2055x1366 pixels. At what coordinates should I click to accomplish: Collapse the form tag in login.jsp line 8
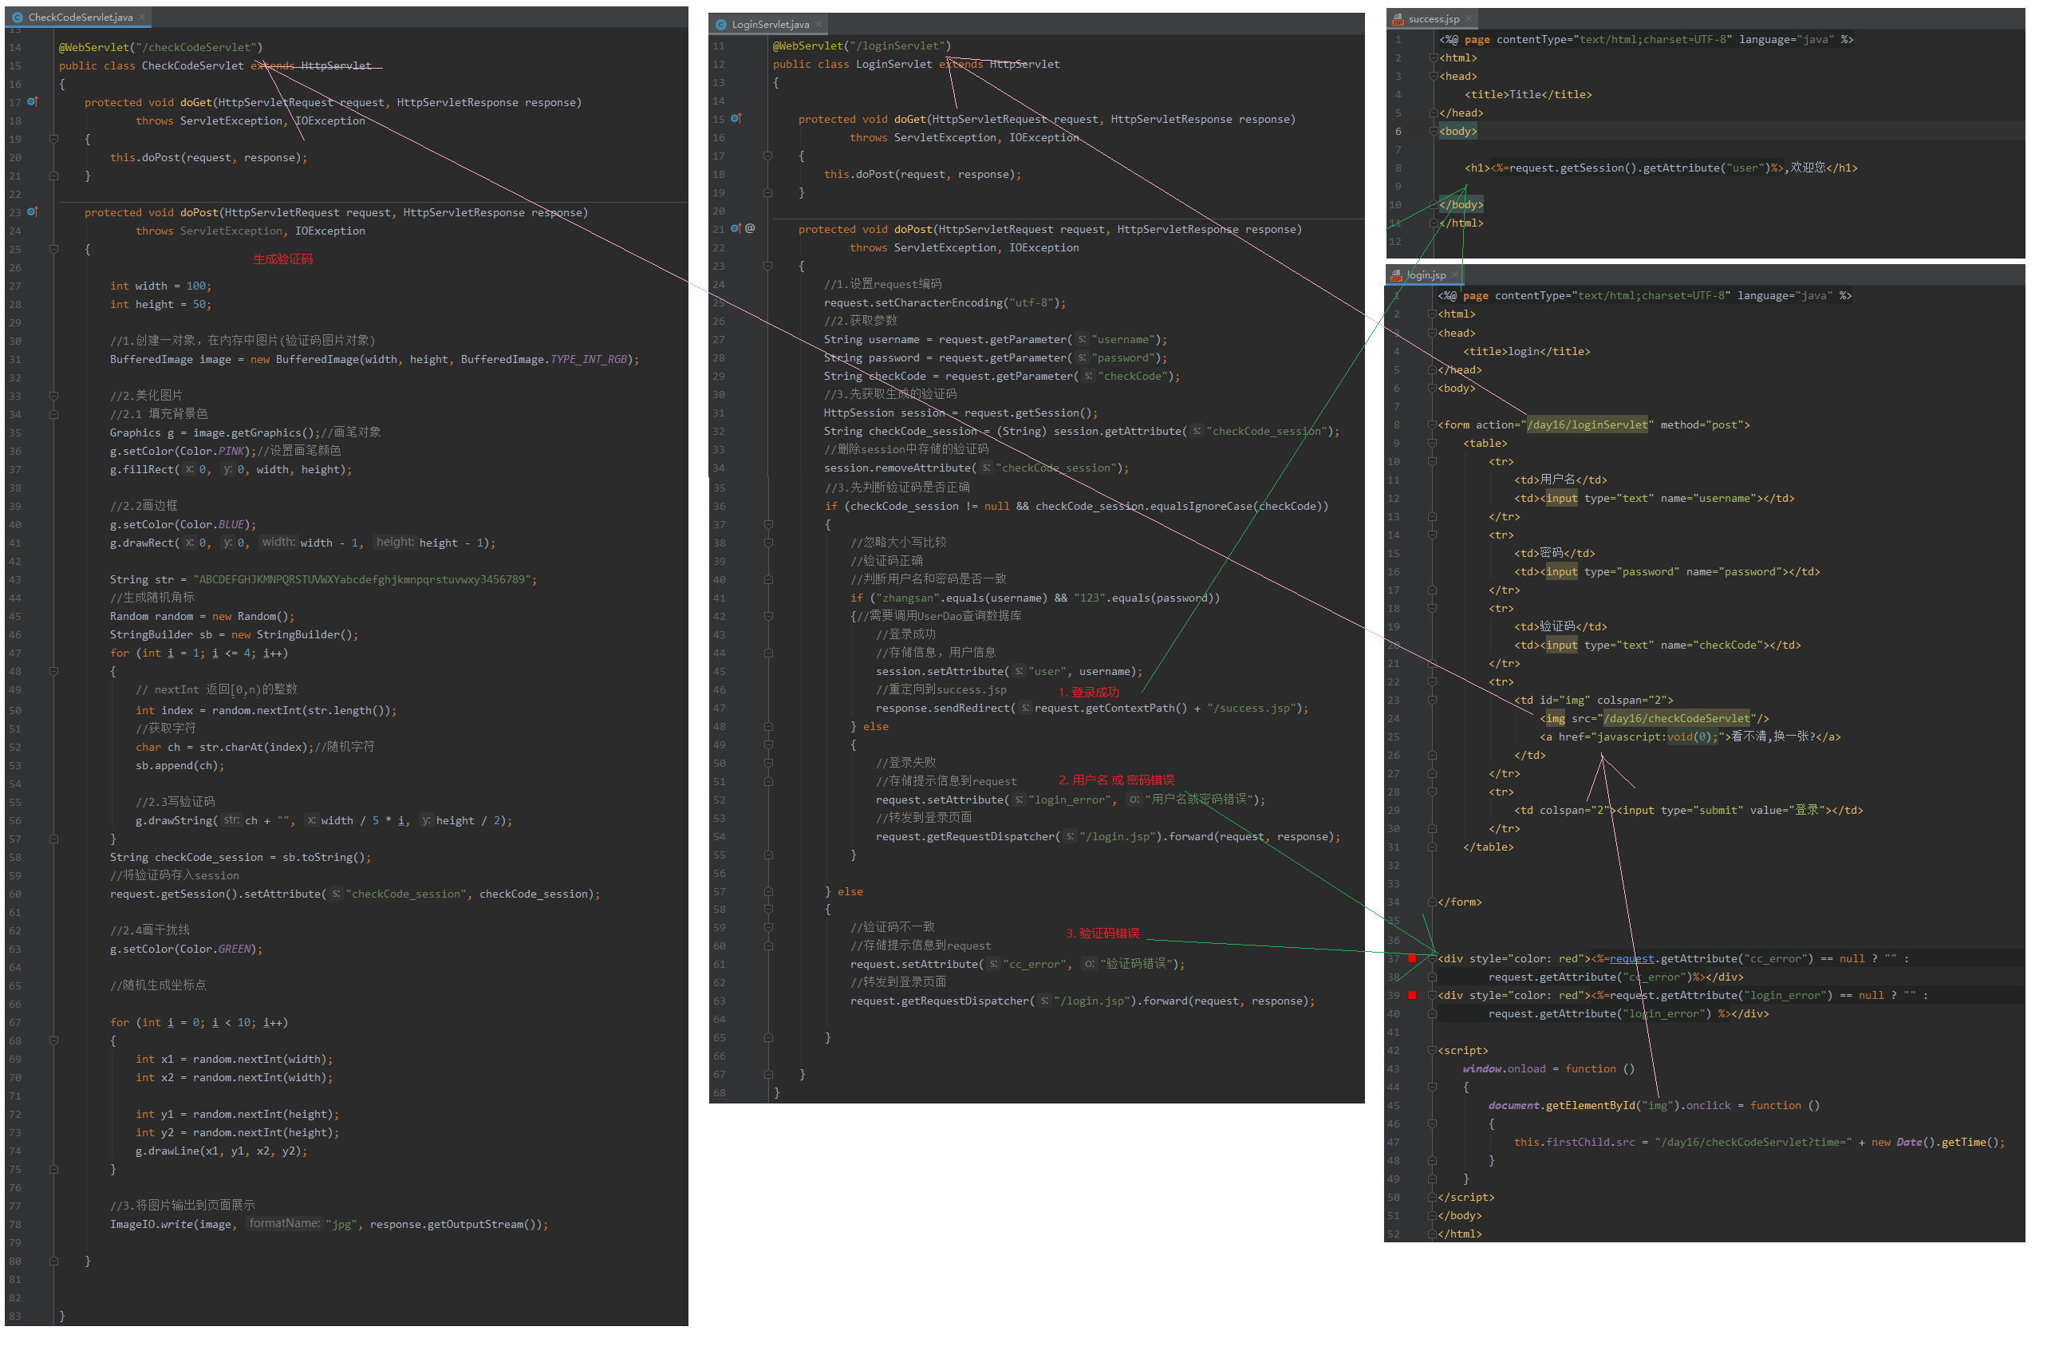pos(1431,425)
